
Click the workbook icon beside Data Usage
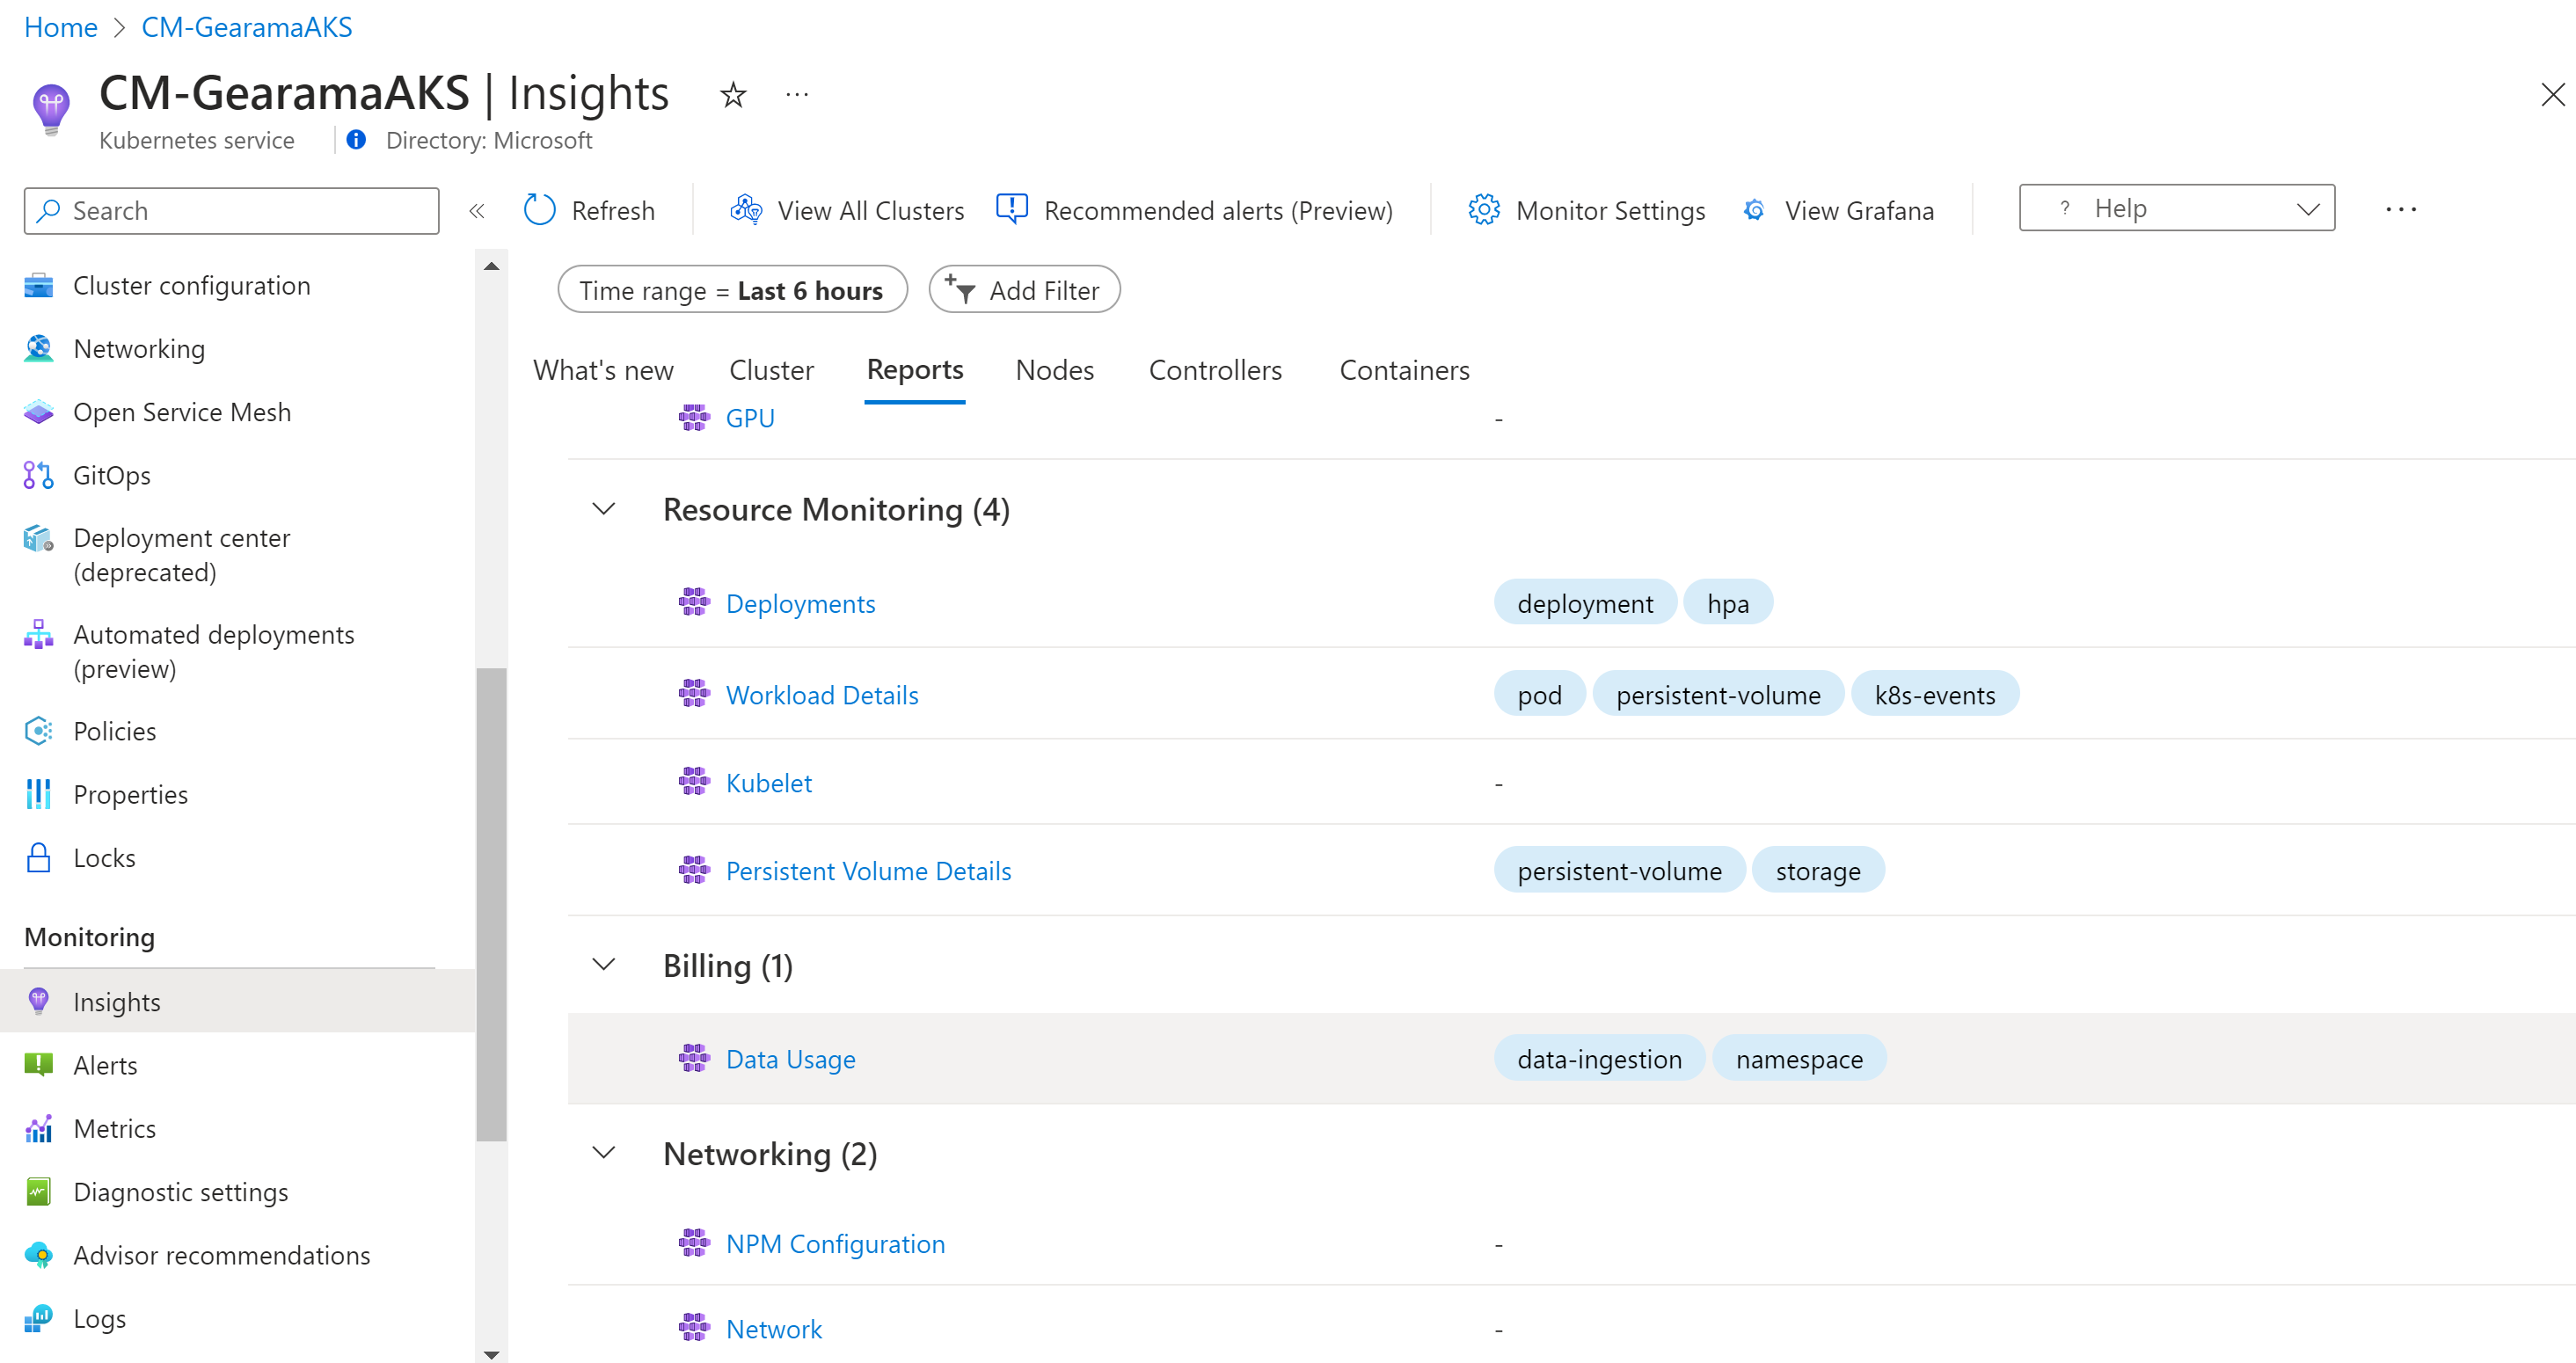tap(694, 1058)
